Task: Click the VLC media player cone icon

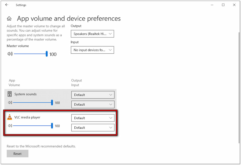Action: (10, 117)
